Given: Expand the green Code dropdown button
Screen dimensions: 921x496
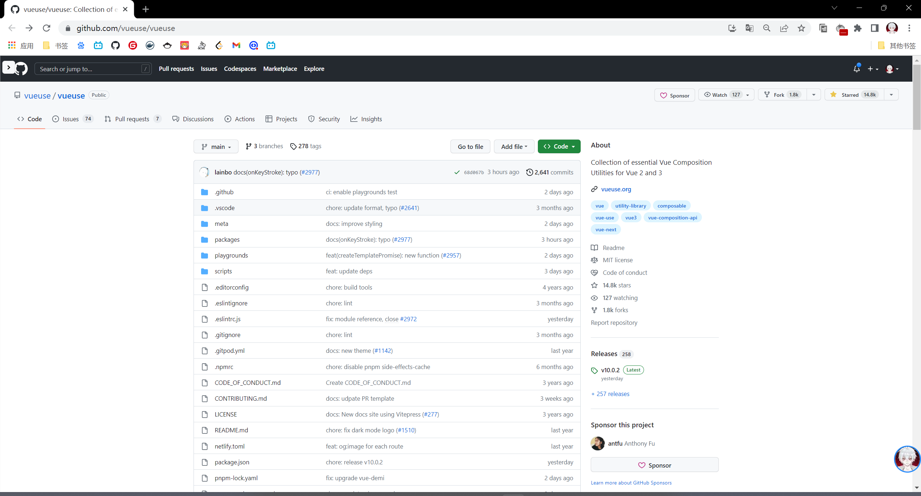Looking at the screenshot, I should point(559,146).
